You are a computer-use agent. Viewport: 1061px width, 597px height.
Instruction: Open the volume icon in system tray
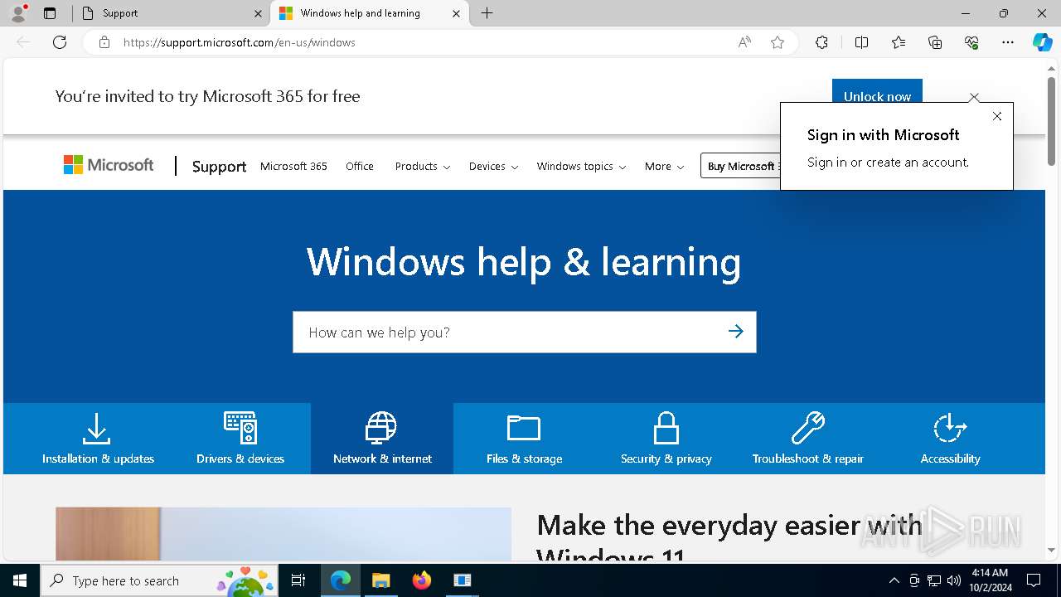coord(954,580)
